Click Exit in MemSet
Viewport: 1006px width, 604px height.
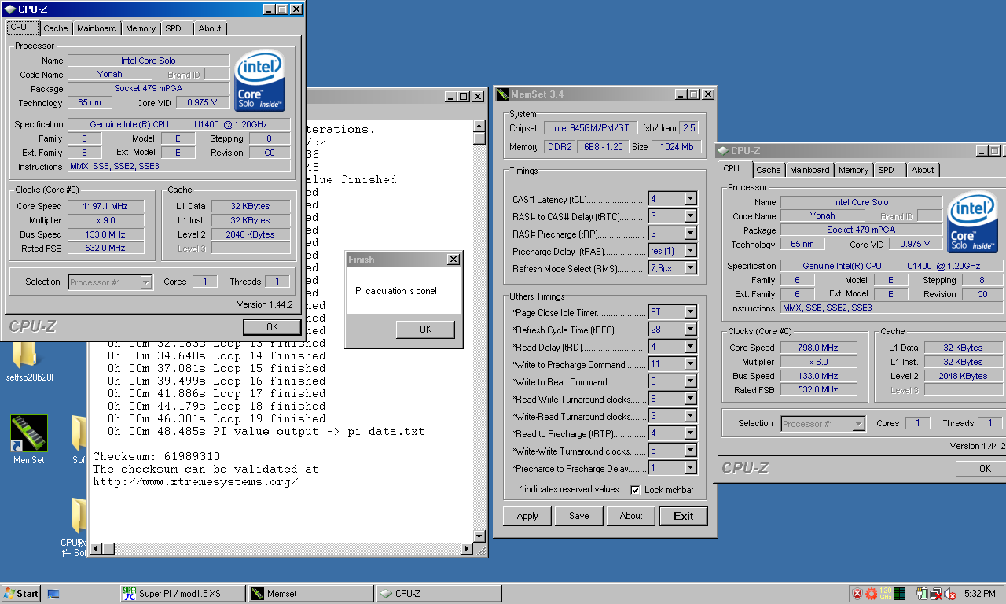coord(684,516)
